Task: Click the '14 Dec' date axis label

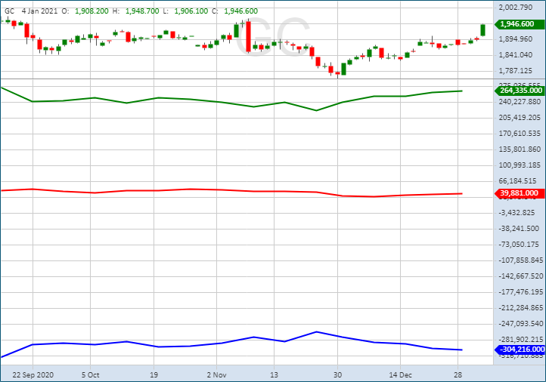Action: [401, 375]
